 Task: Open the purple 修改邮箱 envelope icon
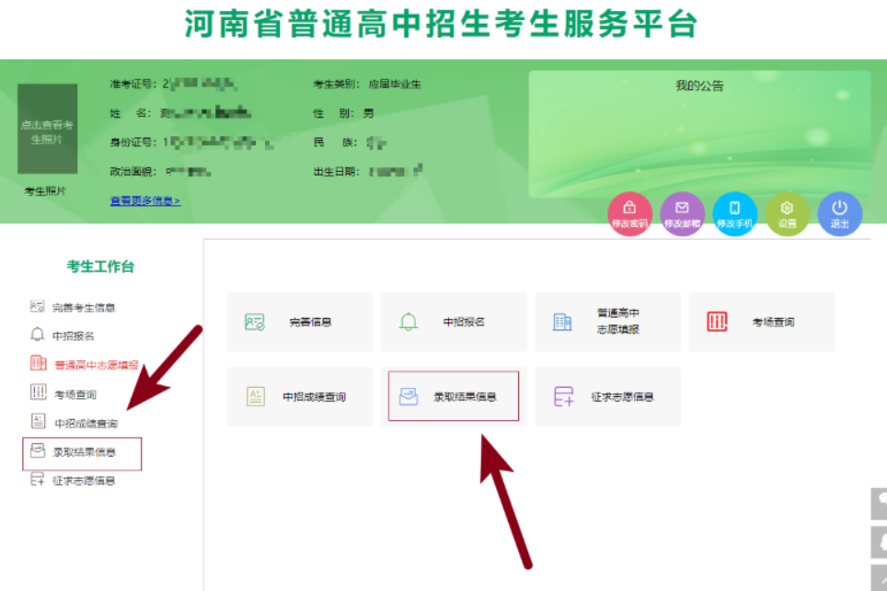pos(682,213)
